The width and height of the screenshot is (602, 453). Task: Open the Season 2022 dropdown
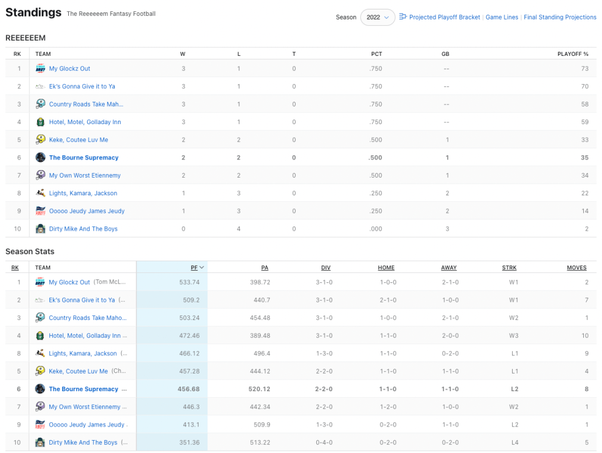377,18
